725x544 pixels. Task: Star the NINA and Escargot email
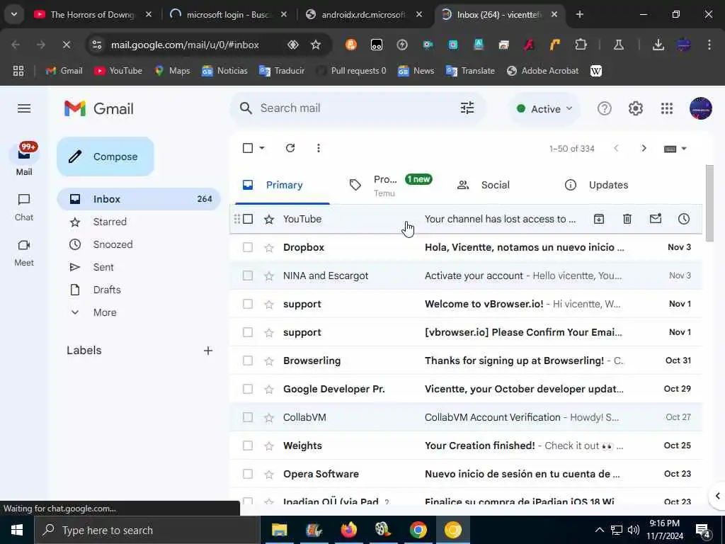268,276
